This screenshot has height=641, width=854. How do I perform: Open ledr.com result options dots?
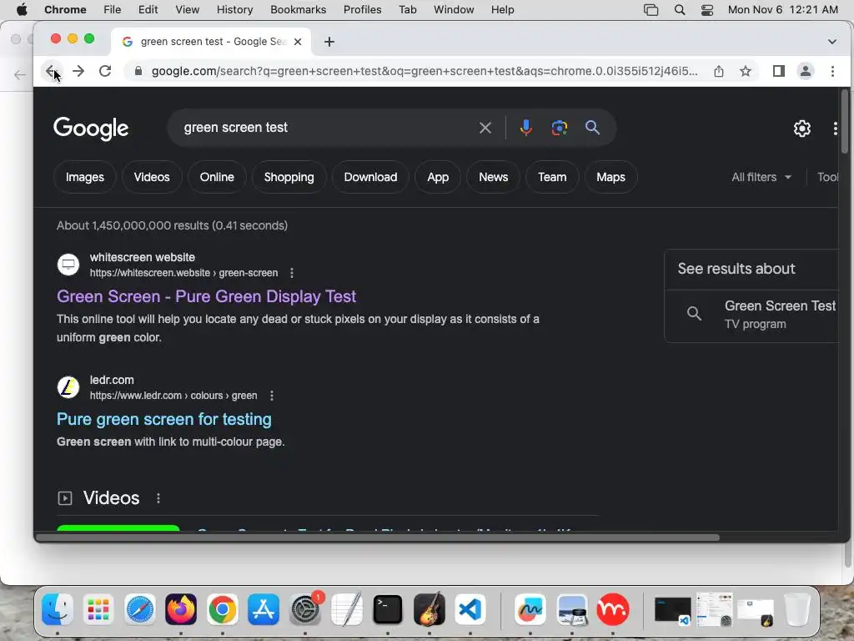pos(272,396)
